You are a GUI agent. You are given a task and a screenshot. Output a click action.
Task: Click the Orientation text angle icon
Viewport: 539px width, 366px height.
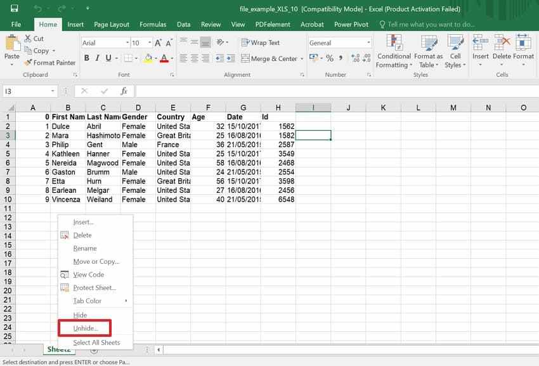point(220,42)
